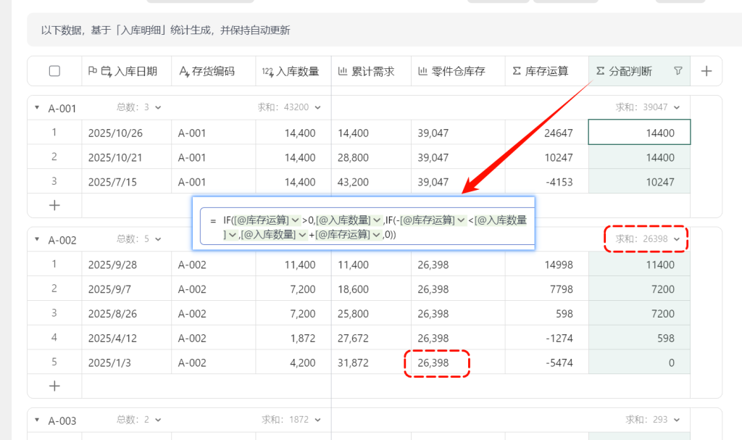Select date cell 2025/4/12

[127, 338]
